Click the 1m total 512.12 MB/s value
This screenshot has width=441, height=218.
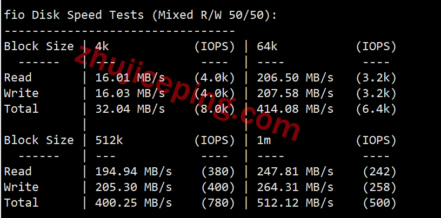click(295, 202)
